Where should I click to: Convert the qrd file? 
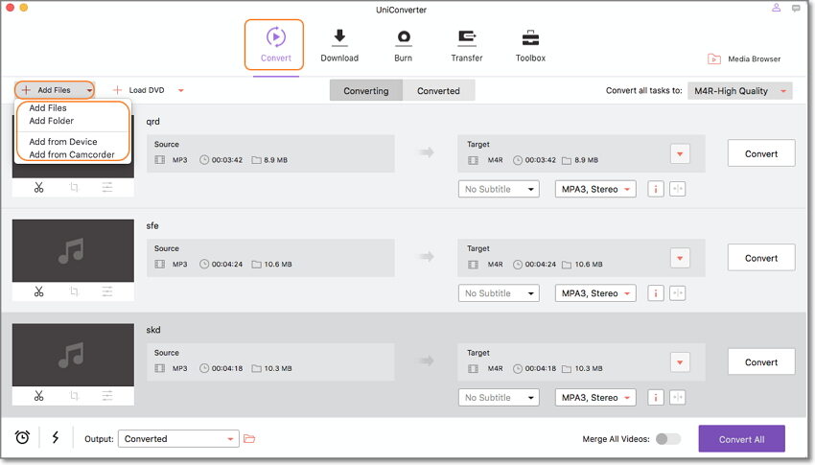[761, 153]
